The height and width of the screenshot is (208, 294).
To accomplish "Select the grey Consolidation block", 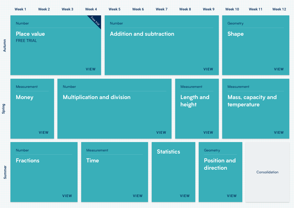I will coord(267,172).
